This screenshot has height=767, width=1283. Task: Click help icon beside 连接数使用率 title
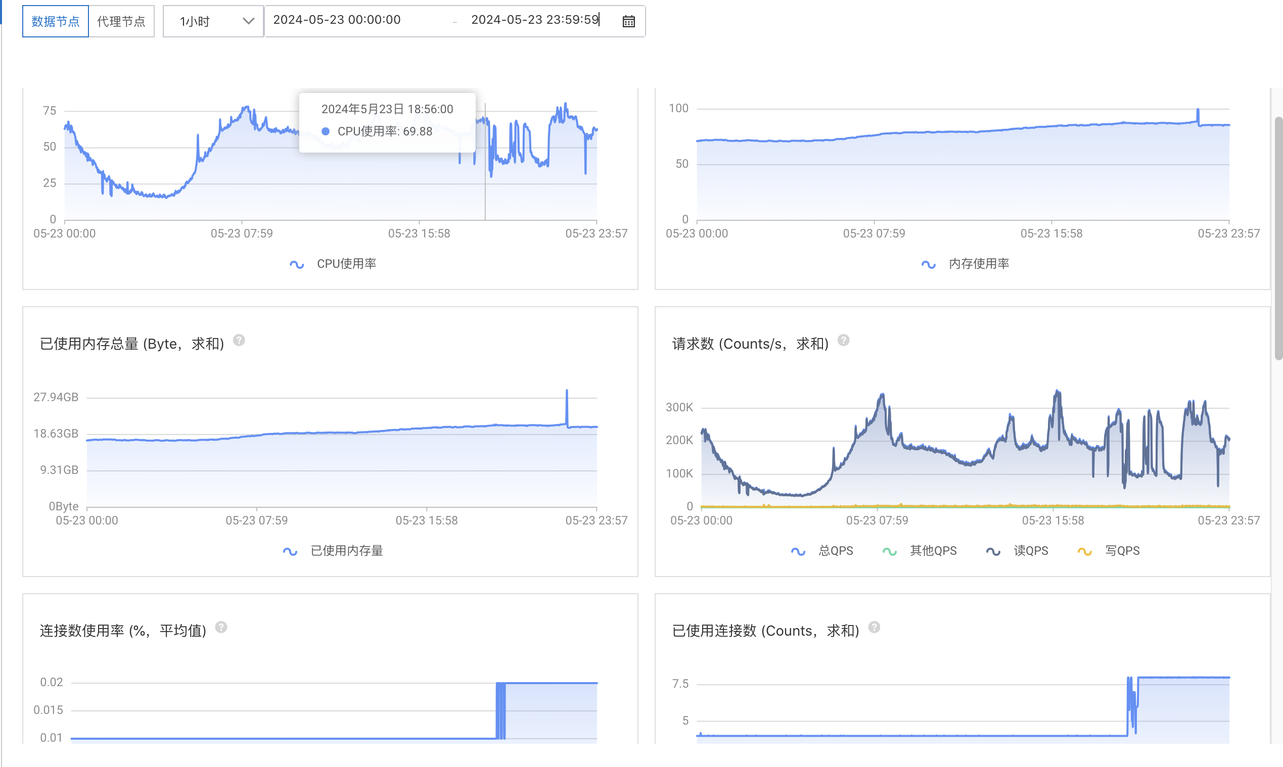point(221,627)
